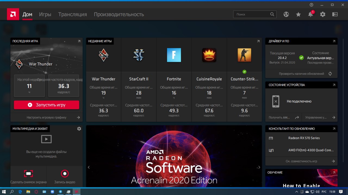The height and width of the screenshot is (195, 348).
Task: Click Radeon RX 570 Series text
Action: point(304,138)
